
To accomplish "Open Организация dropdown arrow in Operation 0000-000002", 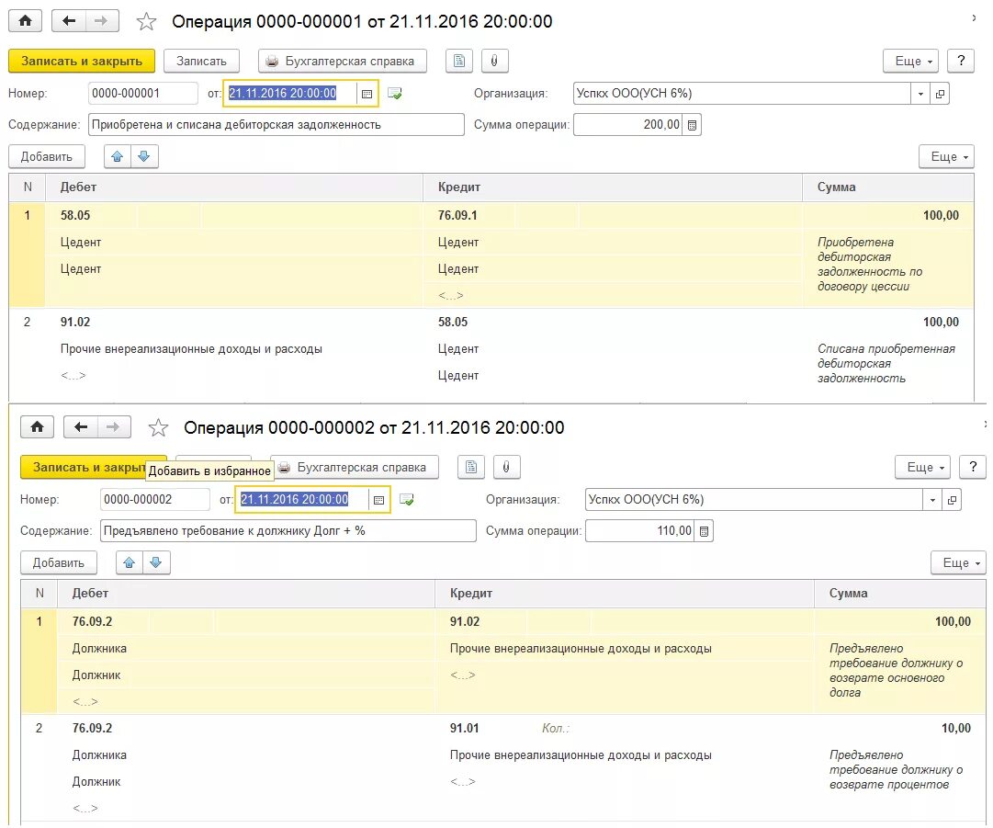I will click(x=933, y=500).
